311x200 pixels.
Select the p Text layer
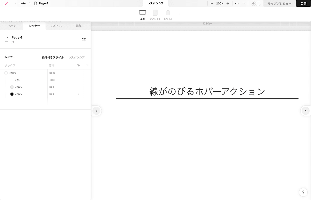(45, 80)
